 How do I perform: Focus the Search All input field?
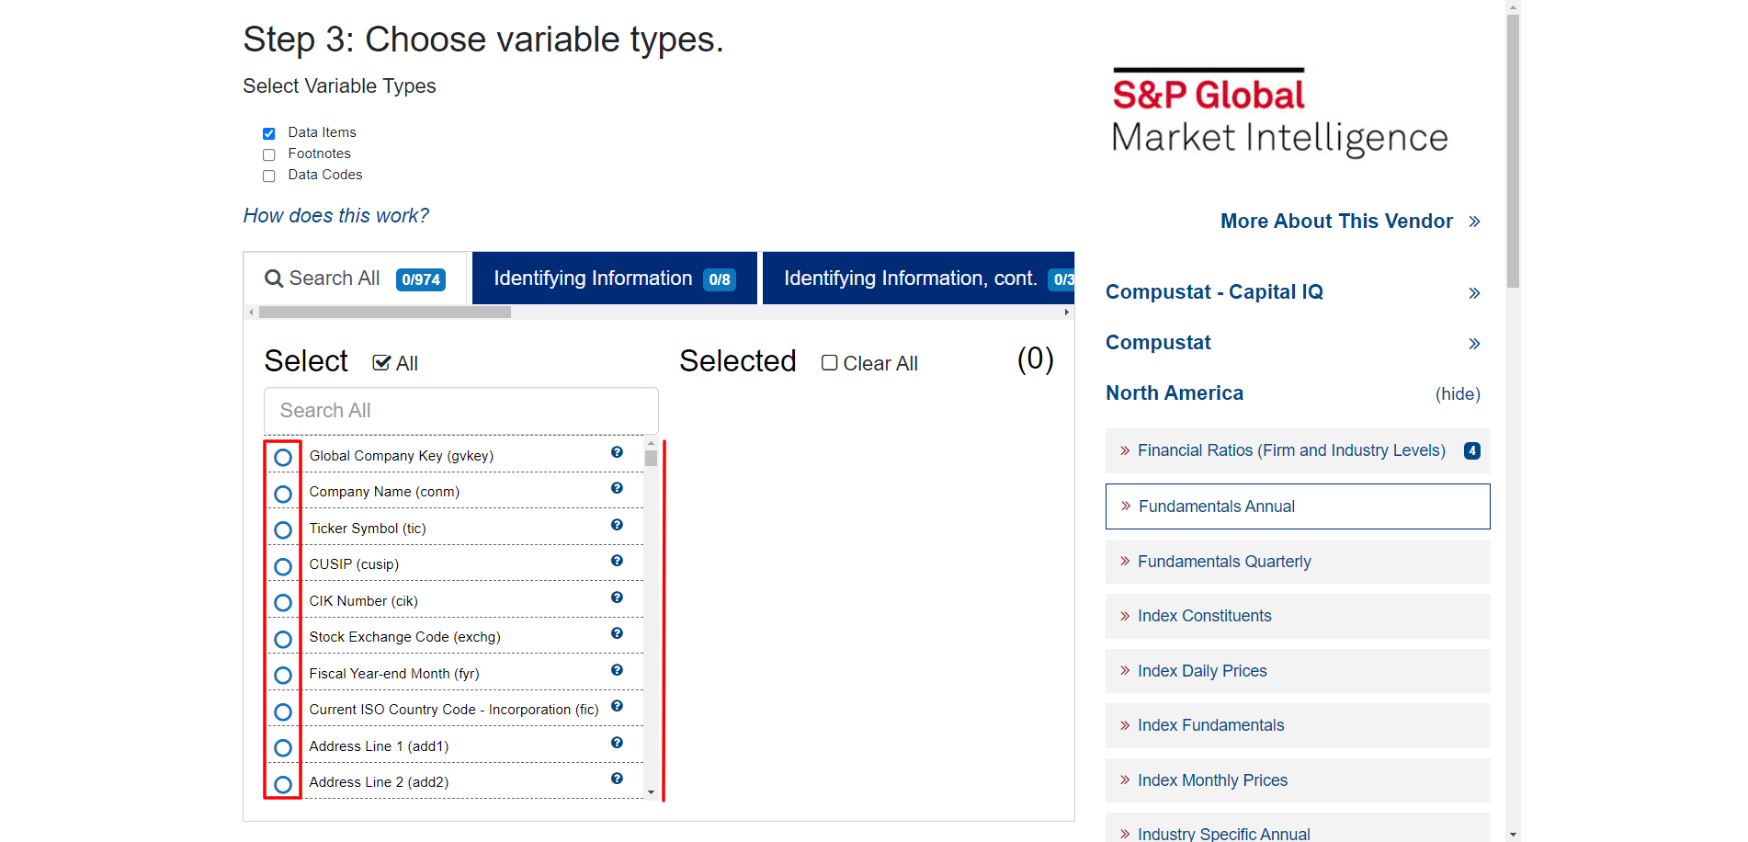coord(461,411)
